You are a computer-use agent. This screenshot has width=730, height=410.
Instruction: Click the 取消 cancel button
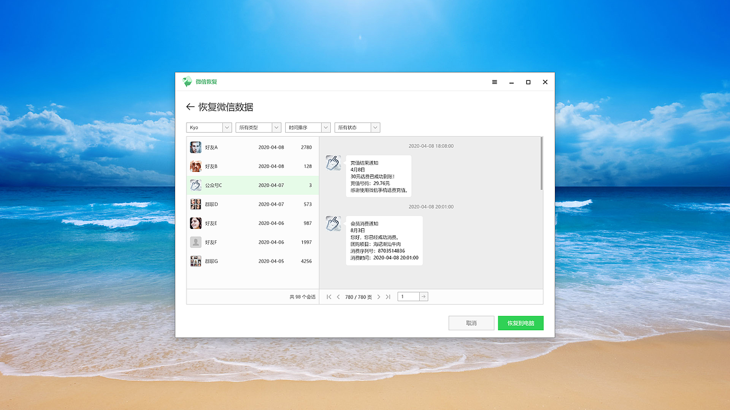pos(472,323)
